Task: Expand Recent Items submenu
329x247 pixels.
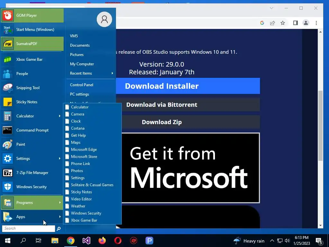Action: 112,73
